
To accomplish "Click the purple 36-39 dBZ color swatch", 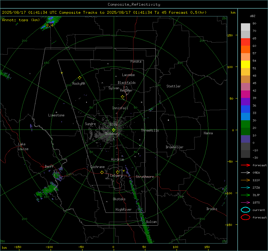I will (x=245, y=102).
